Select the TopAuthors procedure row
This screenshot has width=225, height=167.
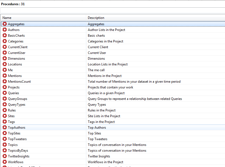coord(16,128)
